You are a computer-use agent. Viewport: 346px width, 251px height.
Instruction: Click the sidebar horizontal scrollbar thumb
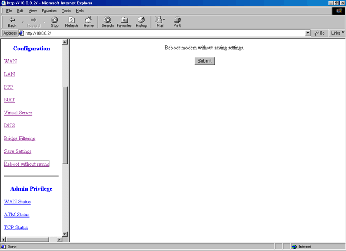(x=28, y=239)
